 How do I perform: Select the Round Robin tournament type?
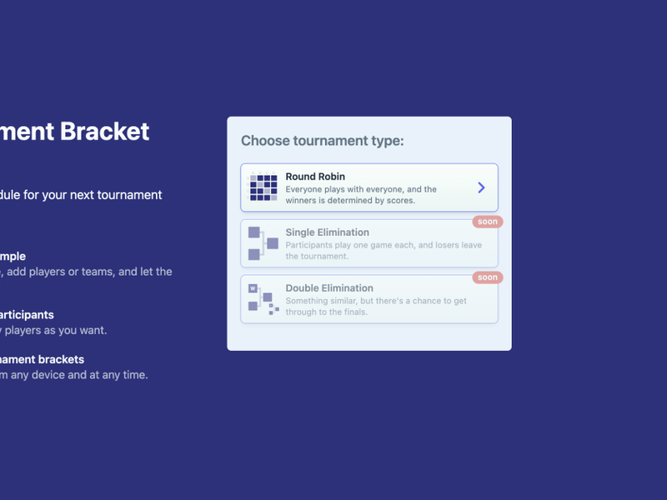click(x=369, y=187)
